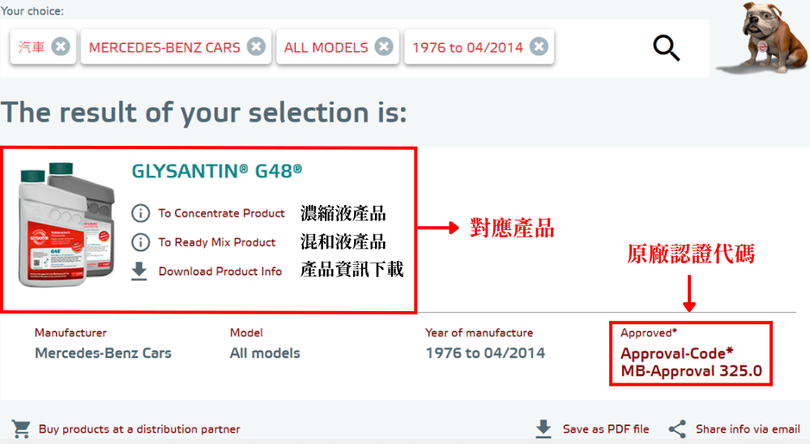The width and height of the screenshot is (810, 444).
Task: Remove the ALL MODELS filter
Action: click(384, 47)
